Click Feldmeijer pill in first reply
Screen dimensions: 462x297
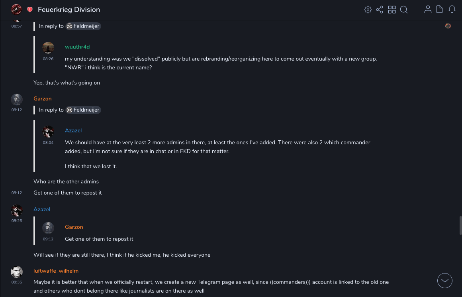coord(83,26)
